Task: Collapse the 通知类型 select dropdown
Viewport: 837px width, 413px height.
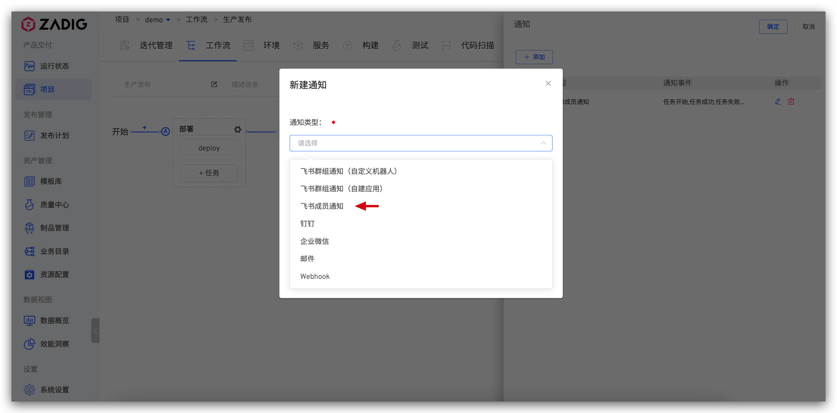Action: click(x=543, y=143)
